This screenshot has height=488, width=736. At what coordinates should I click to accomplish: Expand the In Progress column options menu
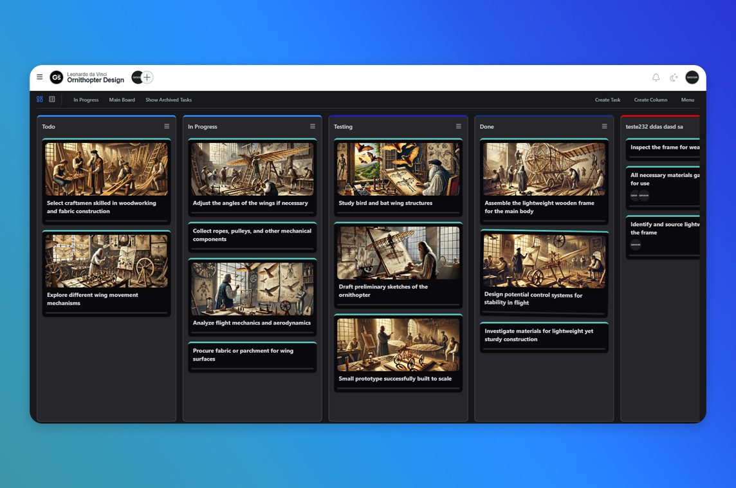(x=313, y=127)
